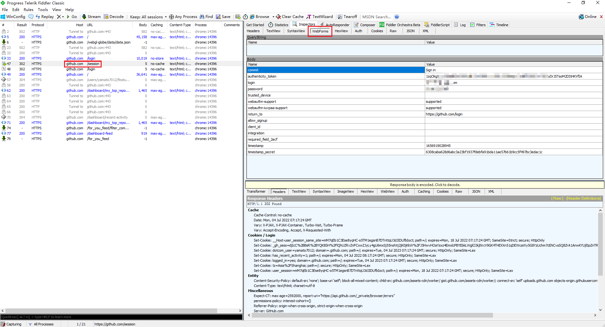Click the [Header Definitions] link

point(583,198)
